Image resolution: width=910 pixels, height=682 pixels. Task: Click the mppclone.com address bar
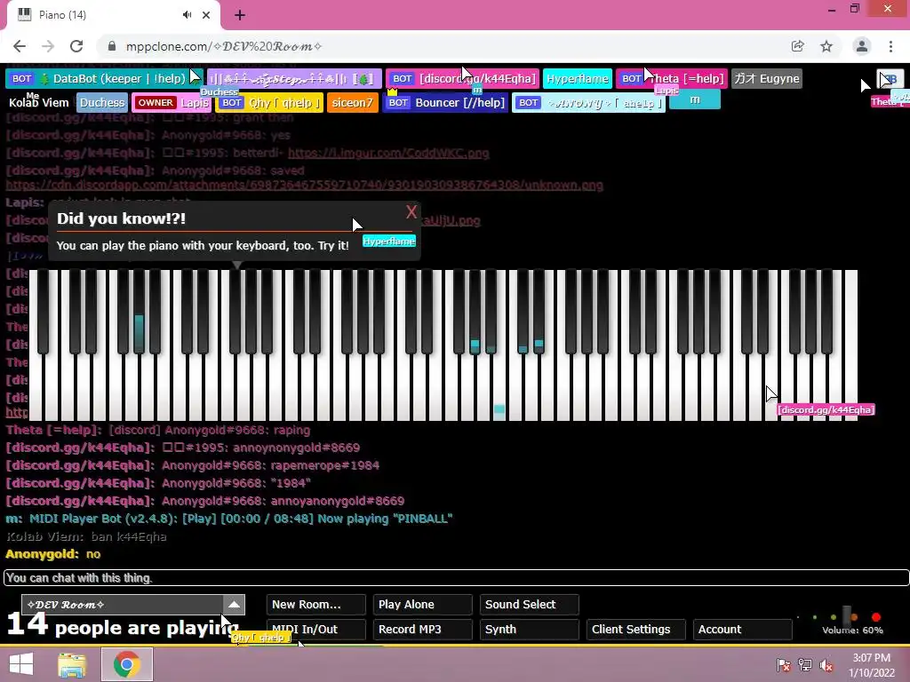point(441,46)
